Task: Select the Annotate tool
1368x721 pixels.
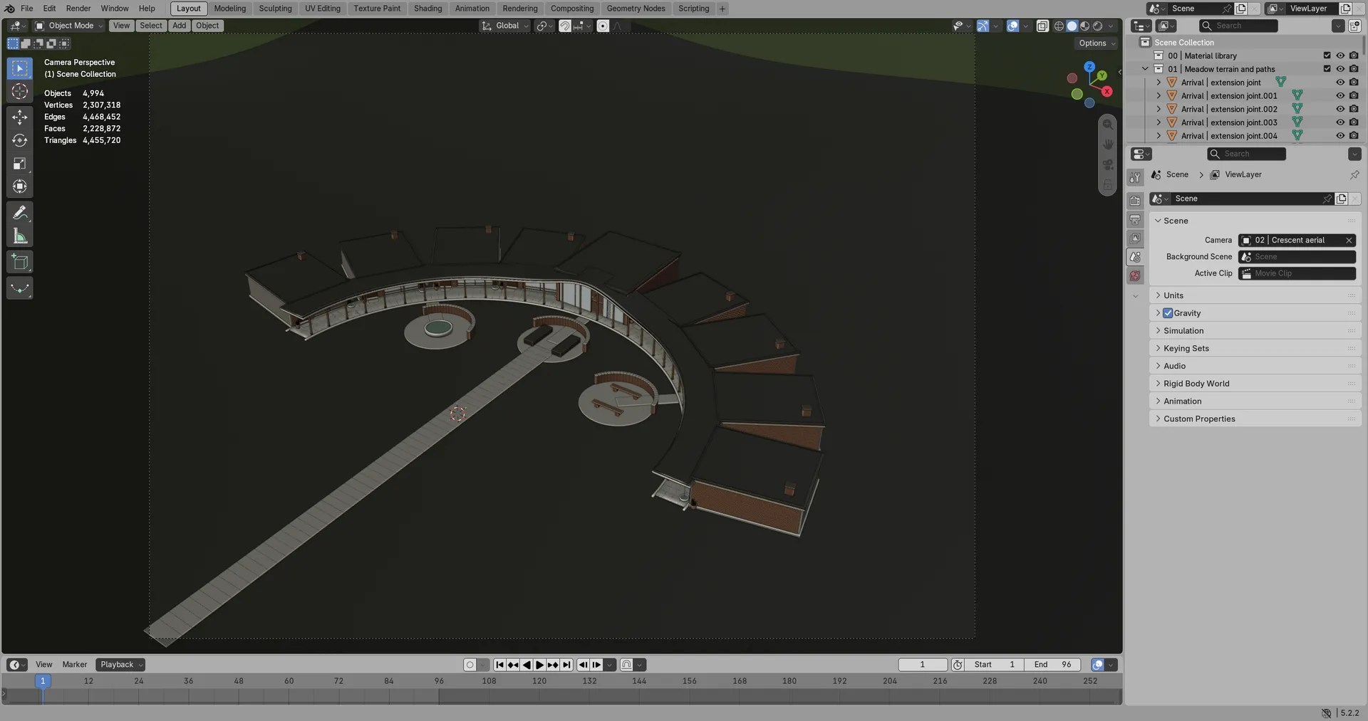Action: click(20, 213)
